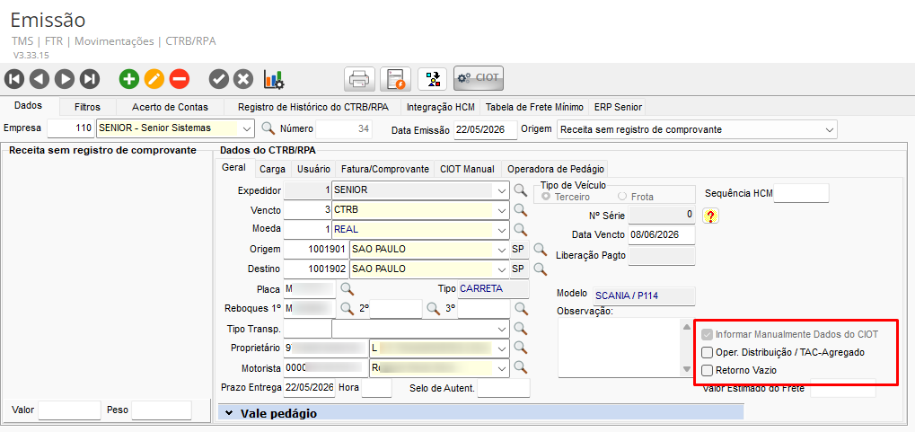915x432 pixels.
Task: Confirm changes with the checkmark icon
Action: [x=219, y=79]
